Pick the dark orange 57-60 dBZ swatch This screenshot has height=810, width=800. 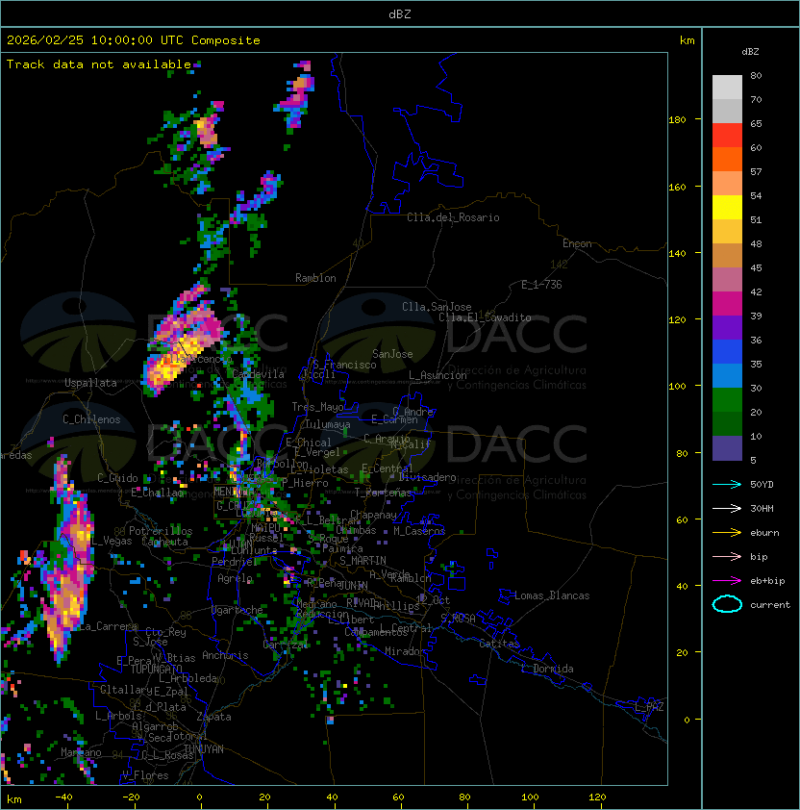coord(727,159)
